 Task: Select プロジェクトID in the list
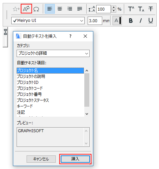[50, 83]
